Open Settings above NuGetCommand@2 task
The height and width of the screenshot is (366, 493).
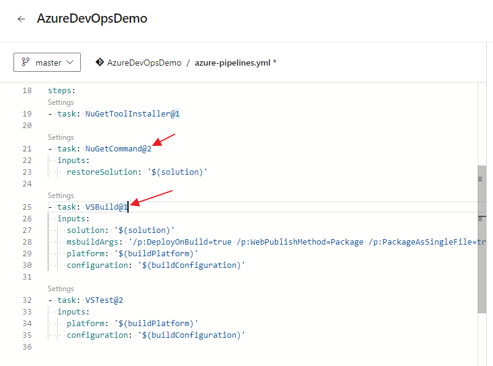[x=61, y=137]
